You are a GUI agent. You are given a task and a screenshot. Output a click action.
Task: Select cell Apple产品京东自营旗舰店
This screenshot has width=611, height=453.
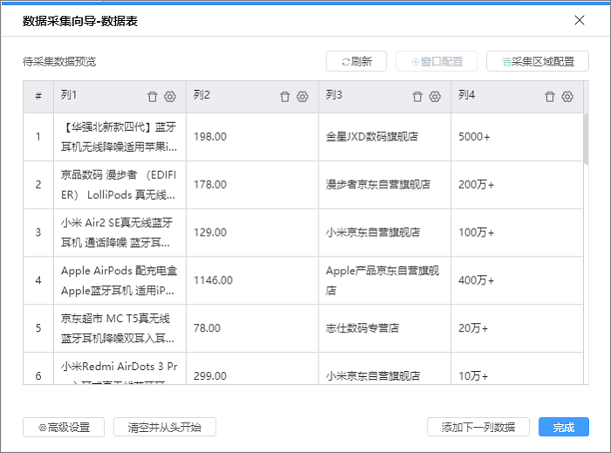(x=385, y=280)
